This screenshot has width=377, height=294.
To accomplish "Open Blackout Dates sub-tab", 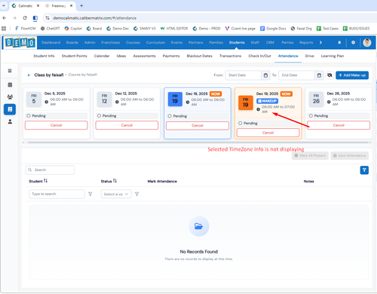I will [x=199, y=56].
